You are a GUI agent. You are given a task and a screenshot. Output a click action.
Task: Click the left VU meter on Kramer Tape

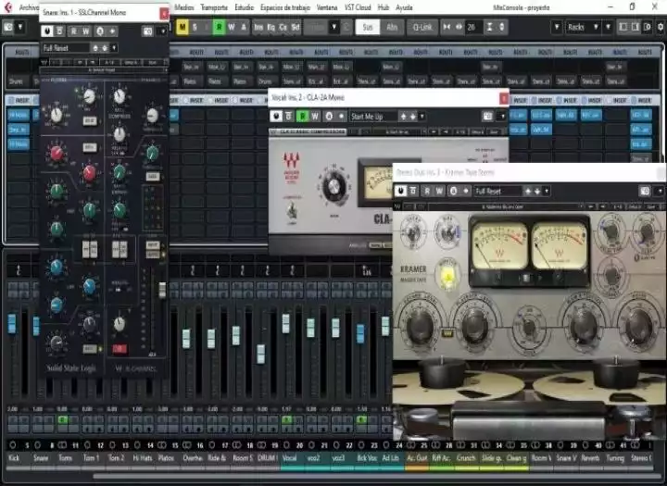(500, 246)
